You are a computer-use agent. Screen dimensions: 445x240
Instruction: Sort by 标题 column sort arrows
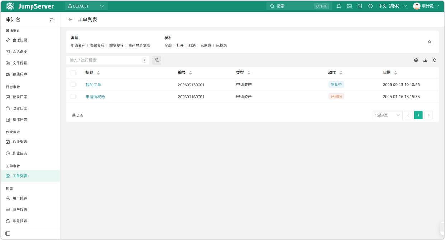98,73
